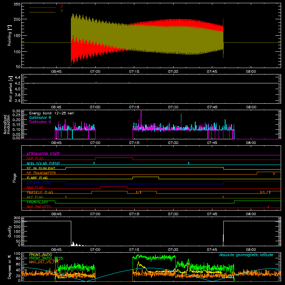Click the orange MAX_DET_VS_TOT legend entry
Screen dimensions: 285x285
[x=44, y=262]
